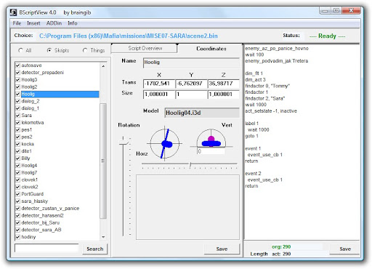Click the Size Z field
This screenshot has height=269, width=372.
[223, 95]
